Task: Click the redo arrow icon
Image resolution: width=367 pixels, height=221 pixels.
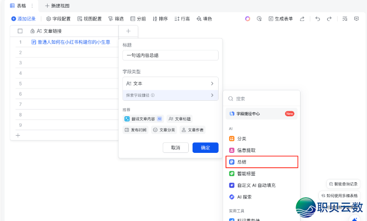Action: pyautogui.click(x=329, y=19)
